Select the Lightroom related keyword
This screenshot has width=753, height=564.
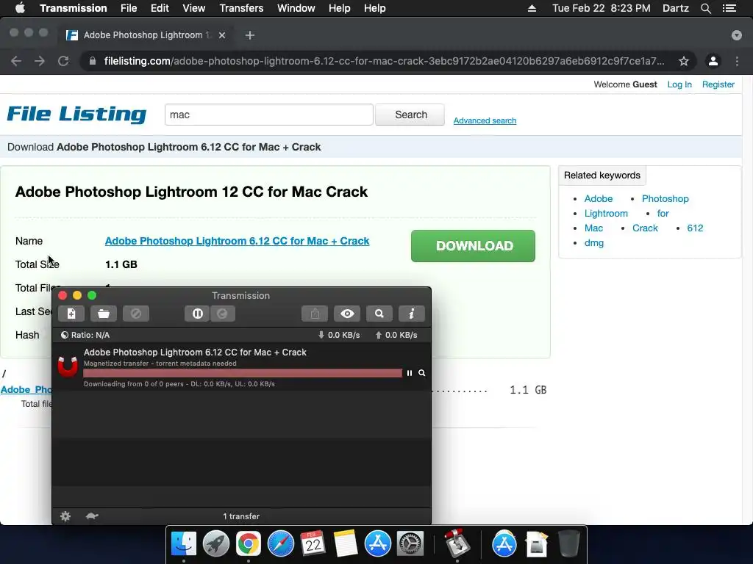(606, 214)
